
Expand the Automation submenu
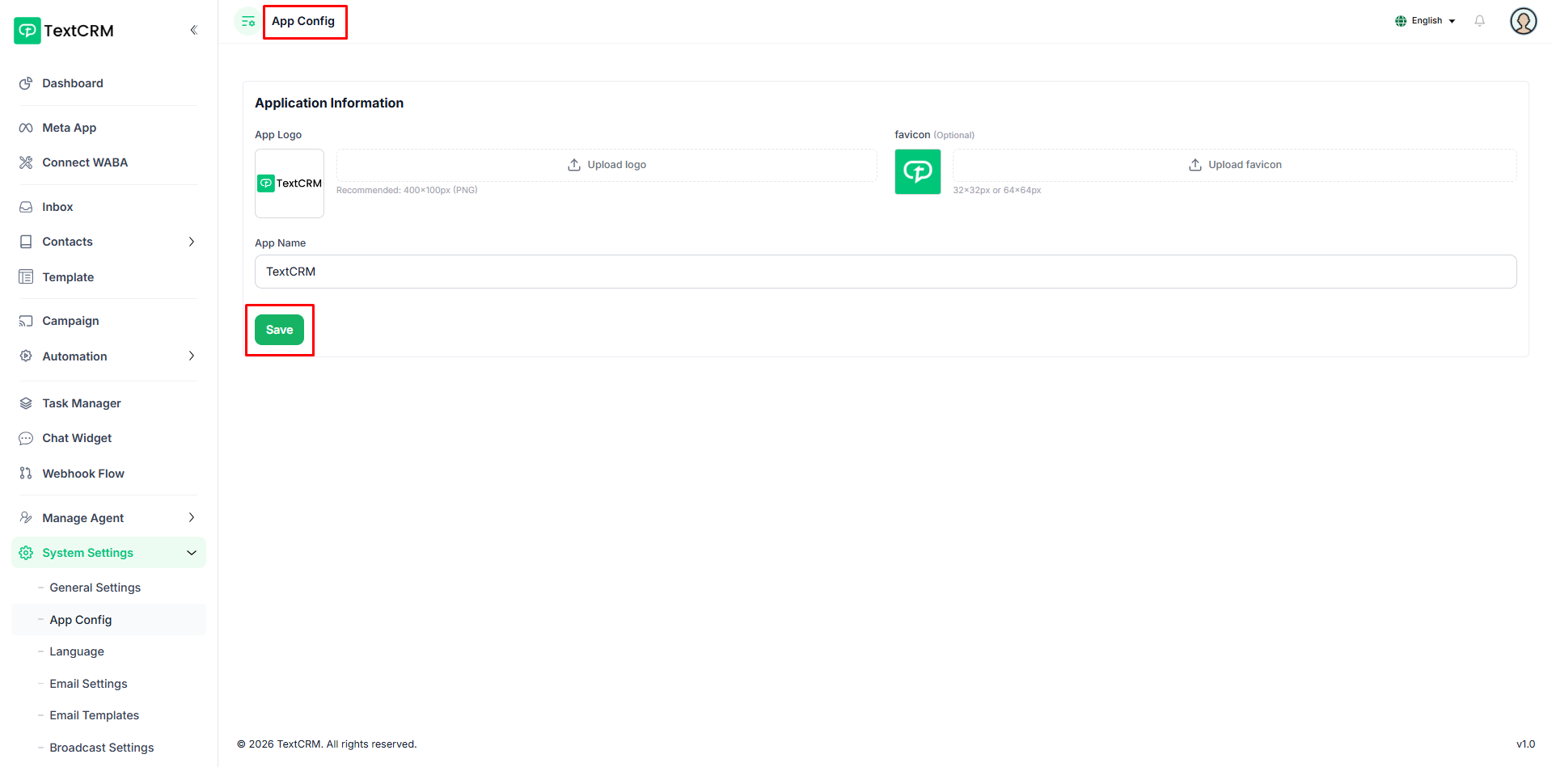pos(191,356)
